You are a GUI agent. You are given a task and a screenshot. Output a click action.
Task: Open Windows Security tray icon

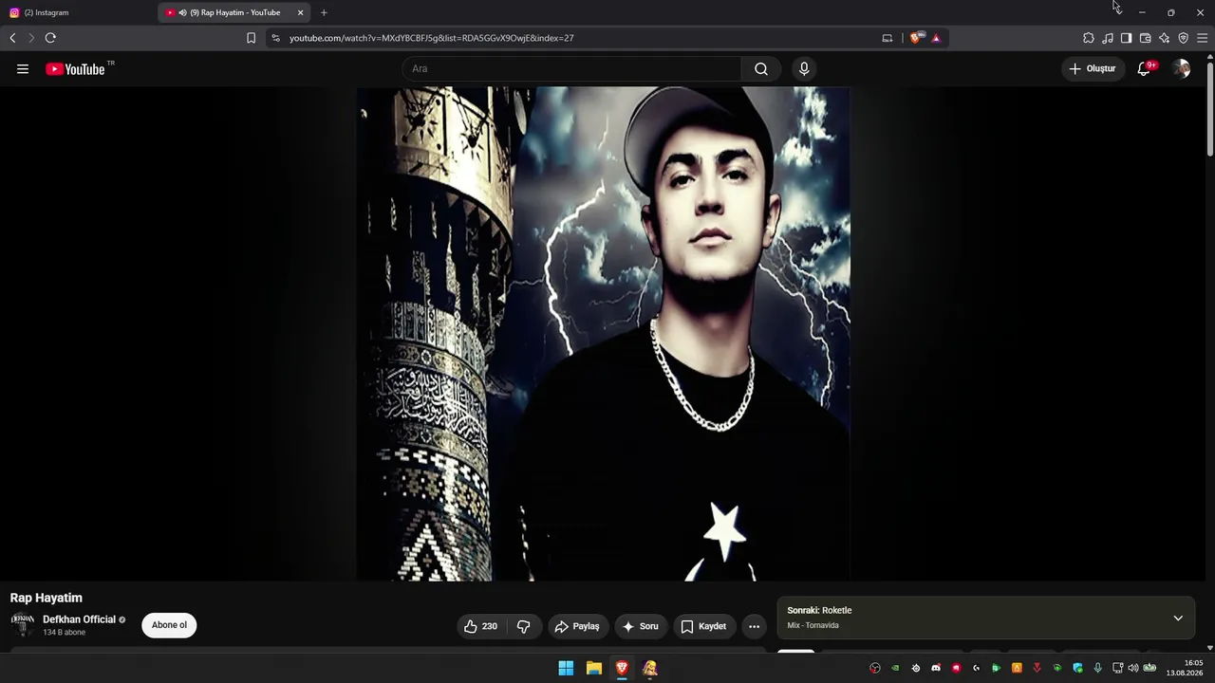(1077, 668)
